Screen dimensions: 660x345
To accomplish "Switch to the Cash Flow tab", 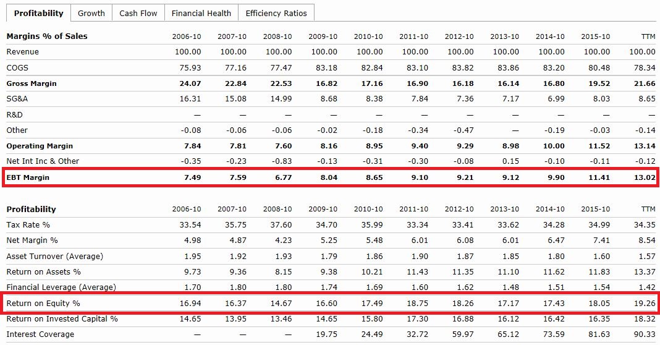I will (x=138, y=13).
